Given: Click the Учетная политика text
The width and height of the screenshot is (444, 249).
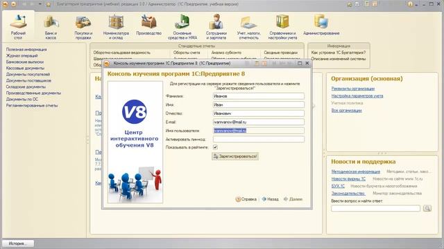Looking at the screenshot, I should 347,103.
